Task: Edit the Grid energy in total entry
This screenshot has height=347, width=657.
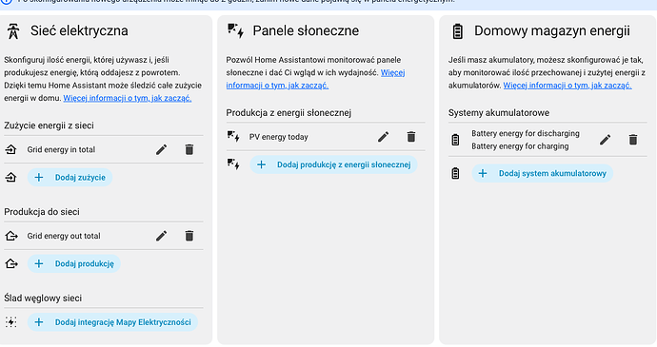Action: pyautogui.click(x=161, y=149)
